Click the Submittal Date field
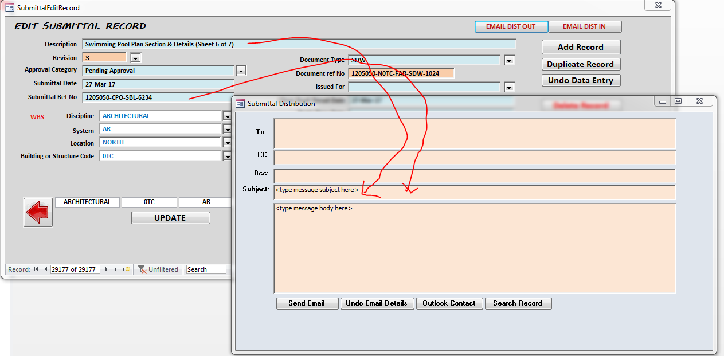Screen dimensions: 724x356 [x=159, y=84]
